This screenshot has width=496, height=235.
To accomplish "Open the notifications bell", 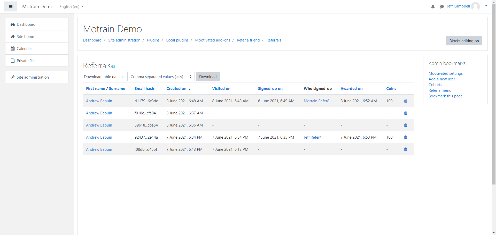I will point(433,6).
